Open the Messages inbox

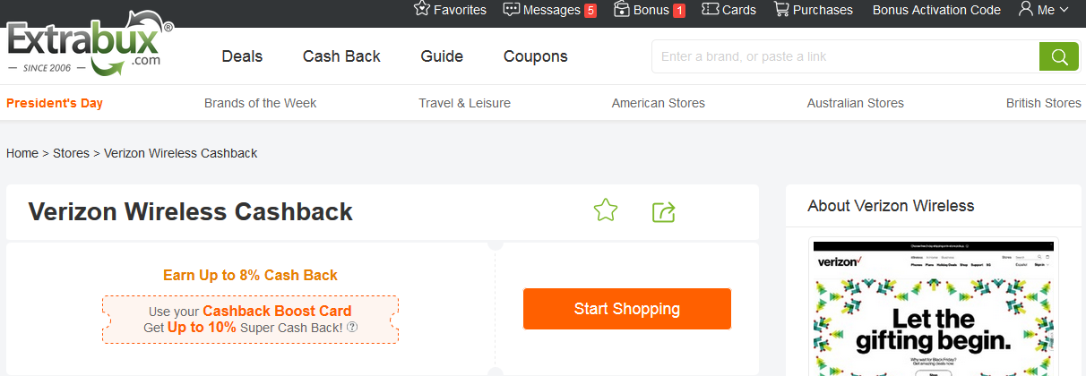(x=549, y=10)
